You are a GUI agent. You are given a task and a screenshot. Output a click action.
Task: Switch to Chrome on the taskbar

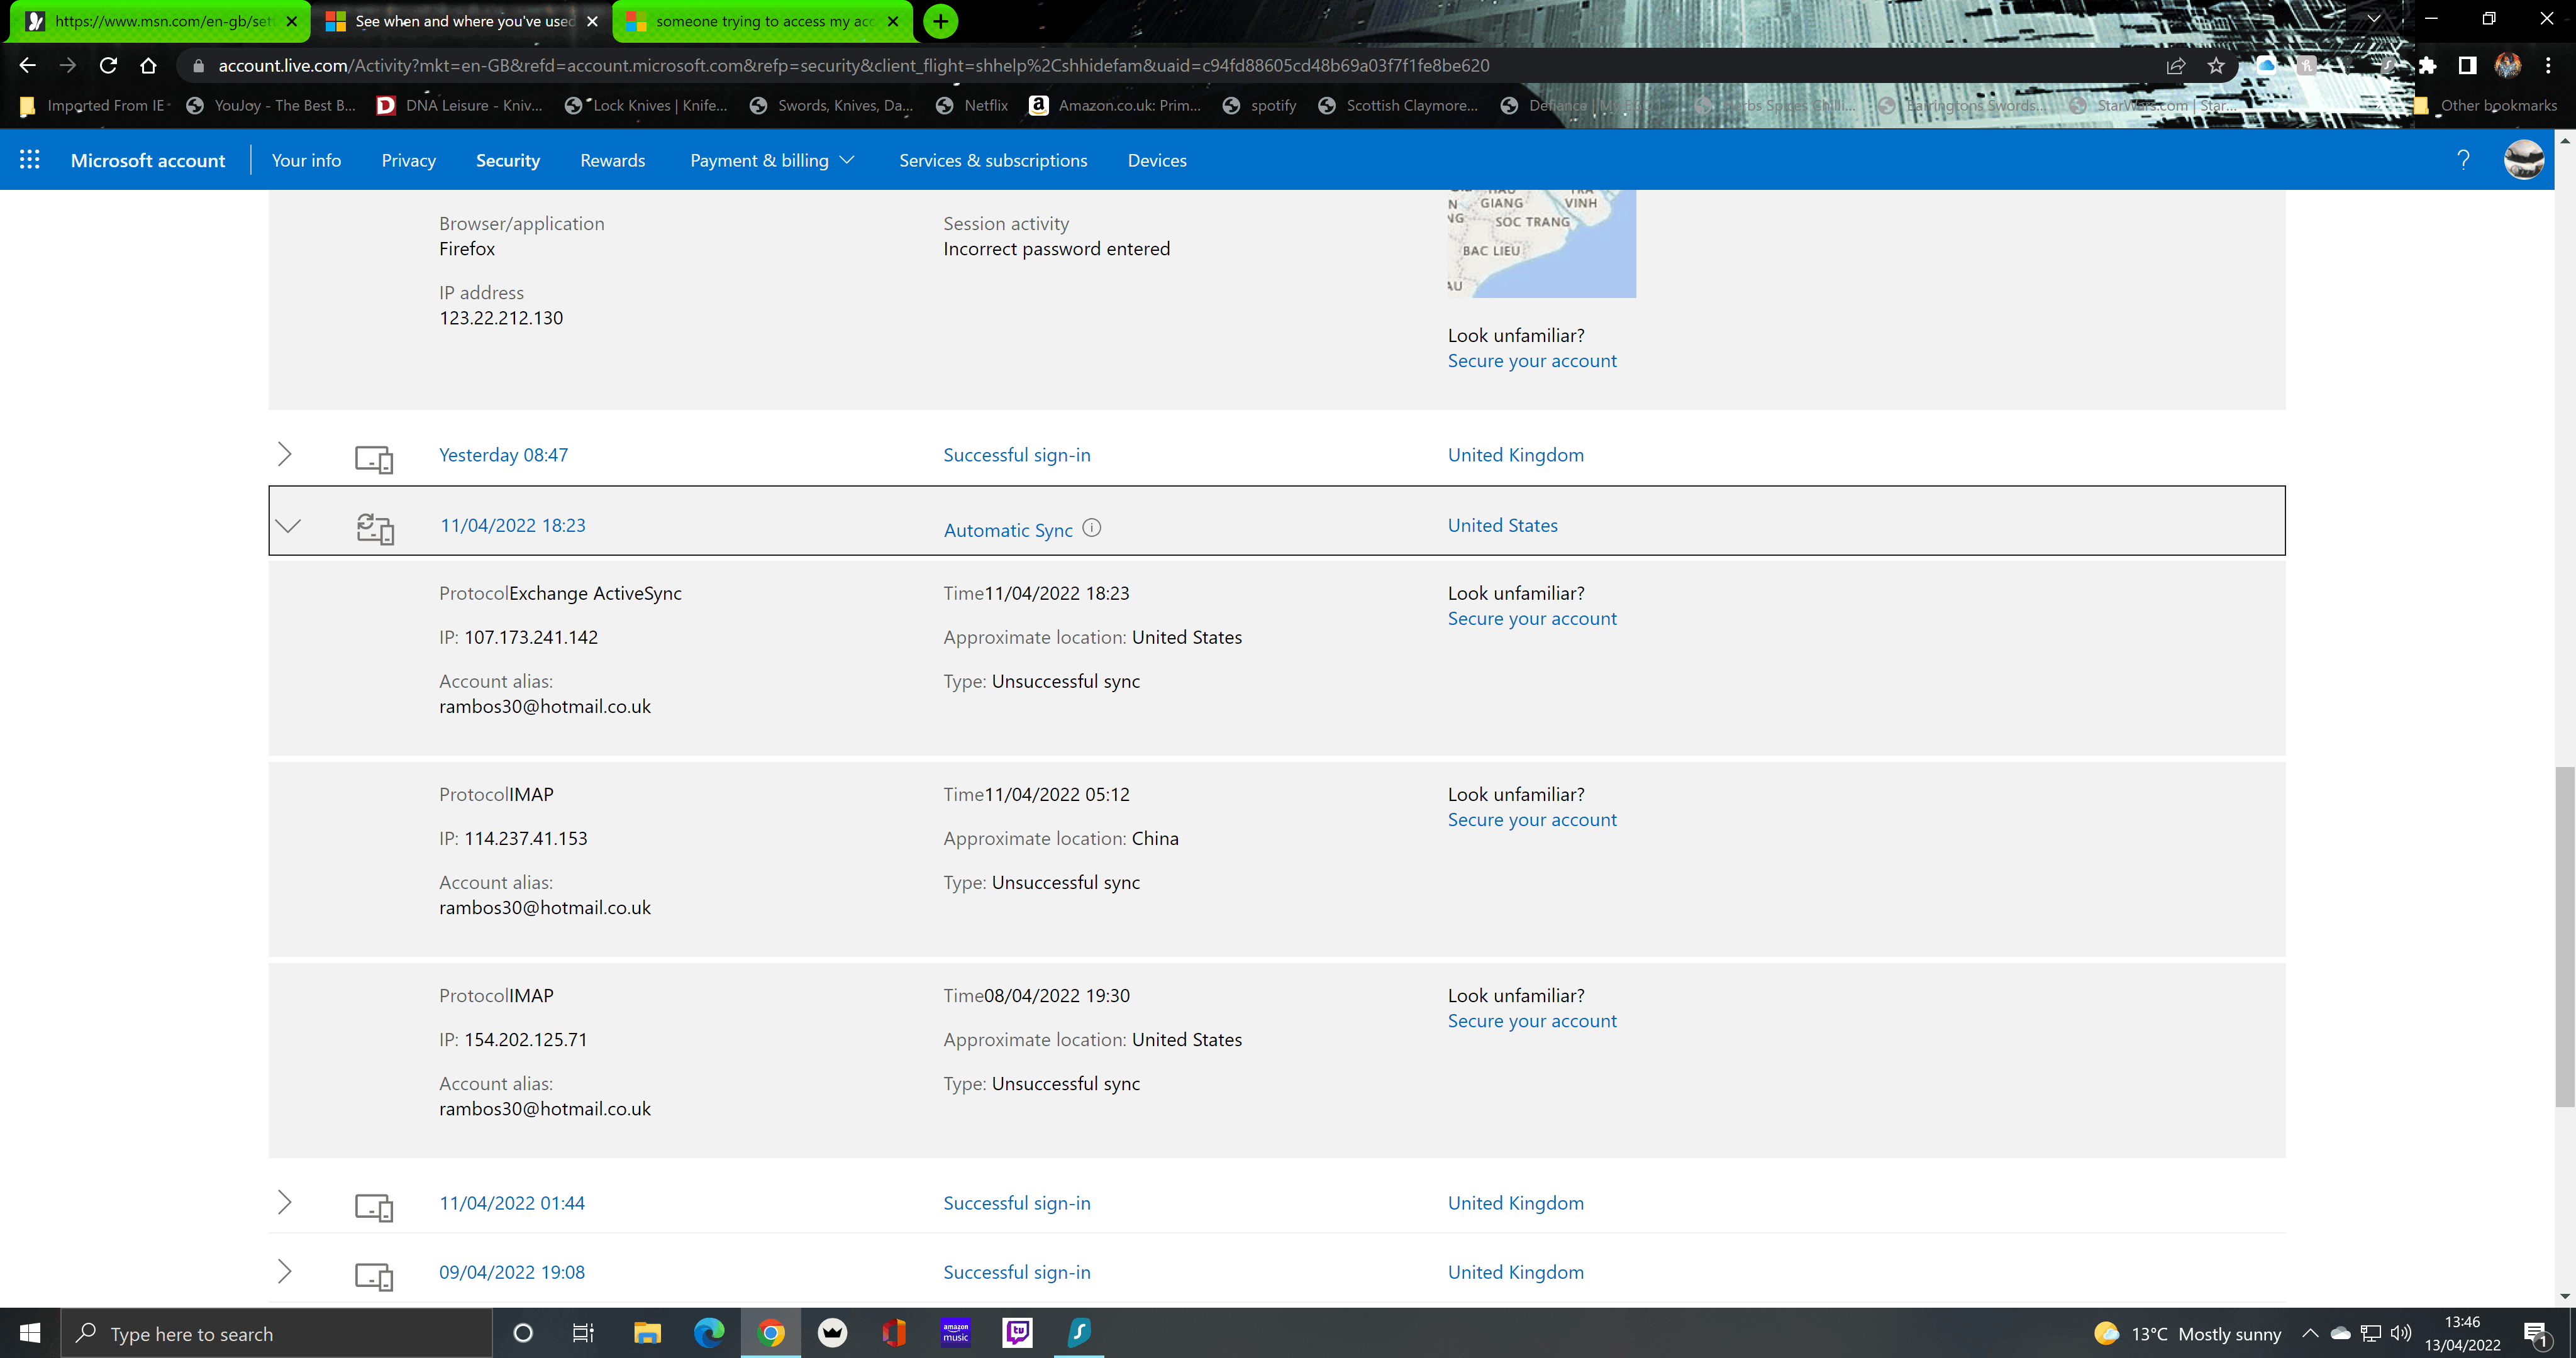coord(771,1333)
